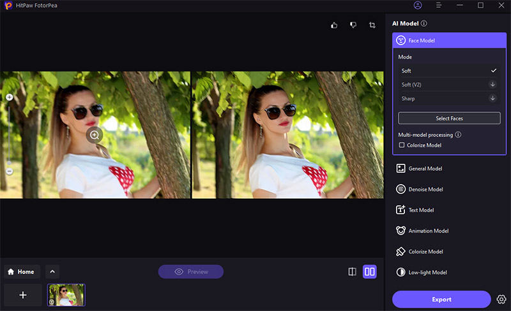Viewport: 511px width, 311px height.
Task: Select the imported photo thumbnail
Action: (x=66, y=295)
